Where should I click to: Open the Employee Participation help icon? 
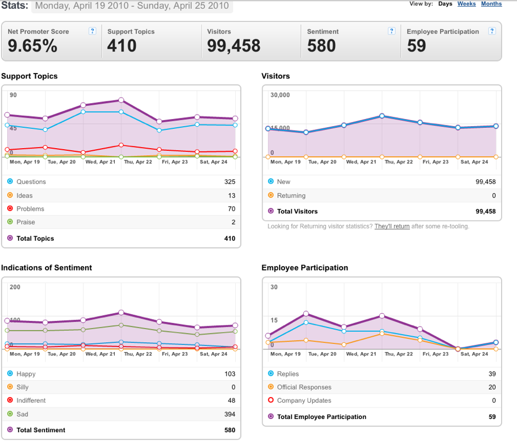[x=492, y=31]
